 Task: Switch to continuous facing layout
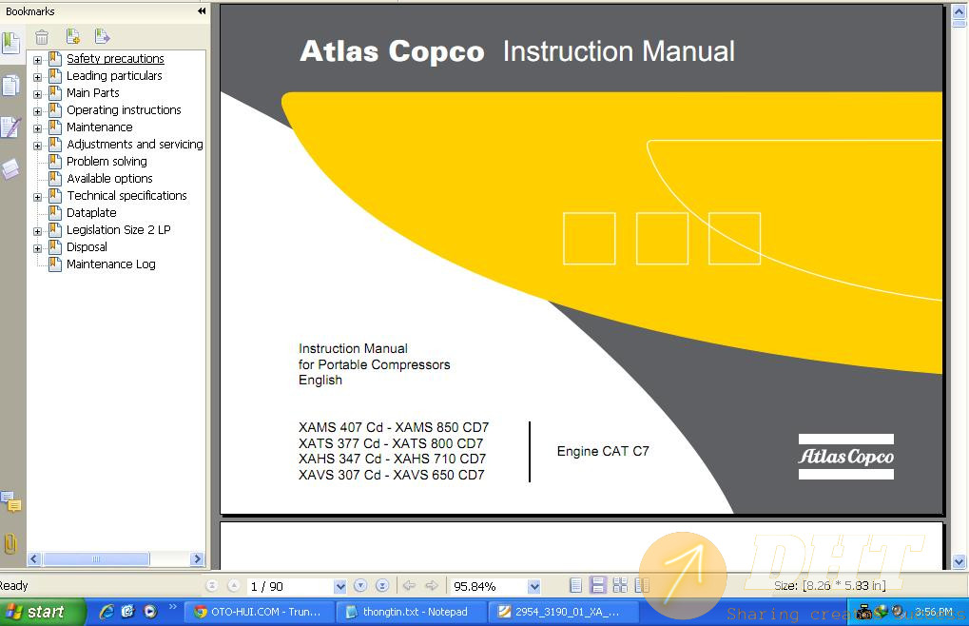coord(642,585)
